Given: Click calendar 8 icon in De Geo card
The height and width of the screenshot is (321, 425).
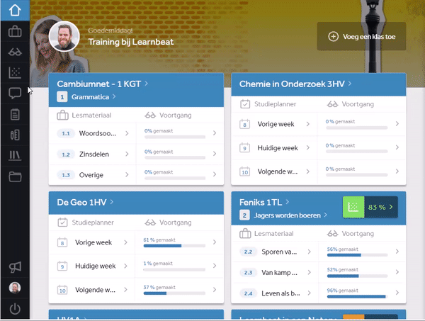Looking at the screenshot, I should coord(62,242).
